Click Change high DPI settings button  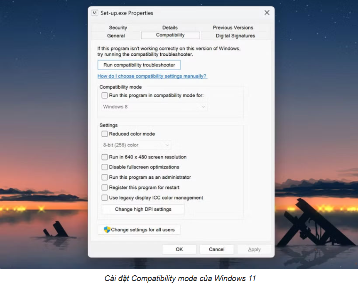pos(143,209)
